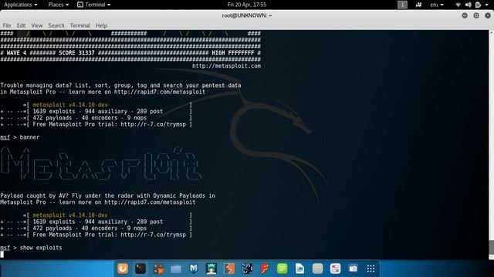This screenshot has height=277, width=494.
Task: Open the Help menu
Action: coord(101,25)
